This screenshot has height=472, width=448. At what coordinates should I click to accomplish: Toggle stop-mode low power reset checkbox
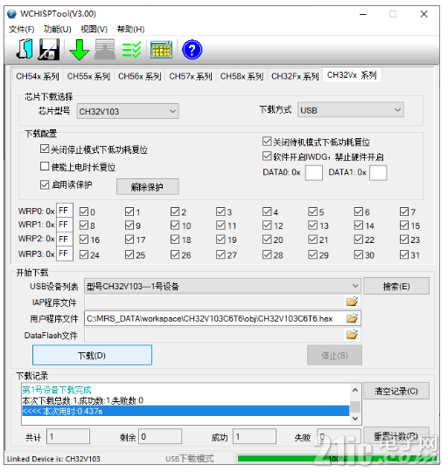click(x=45, y=149)
